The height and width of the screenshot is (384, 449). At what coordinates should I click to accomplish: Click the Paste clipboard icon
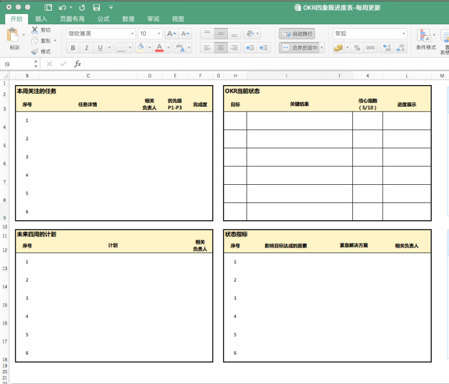(12, 35)
